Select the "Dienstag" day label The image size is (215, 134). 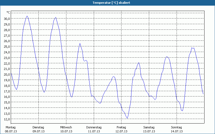pos(38,127)
